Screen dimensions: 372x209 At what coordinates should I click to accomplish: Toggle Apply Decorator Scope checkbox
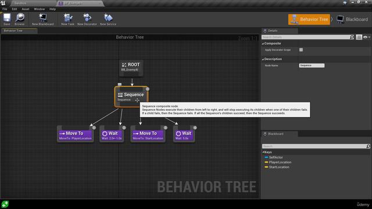(301, 50)
